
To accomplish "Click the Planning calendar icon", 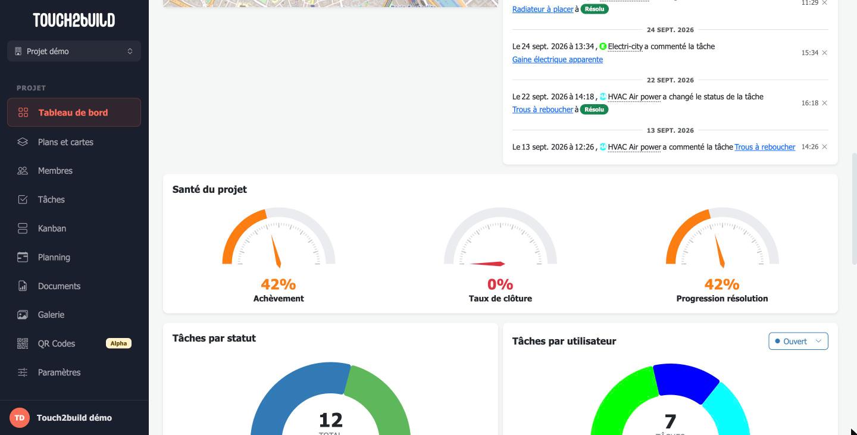I will tap(23, 257).
